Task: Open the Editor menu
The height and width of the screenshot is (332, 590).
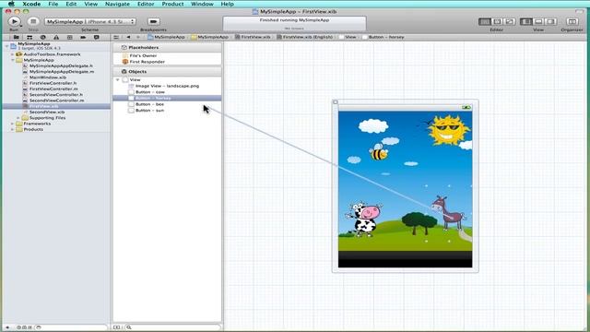Action: [146, 4]
